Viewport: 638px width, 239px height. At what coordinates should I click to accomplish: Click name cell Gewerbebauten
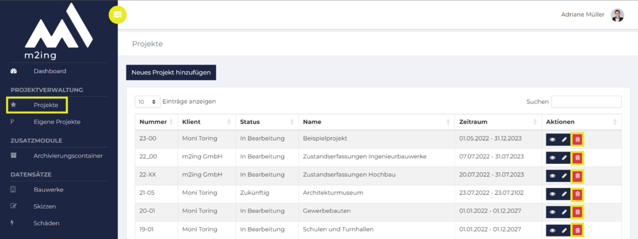pos(326,211)
